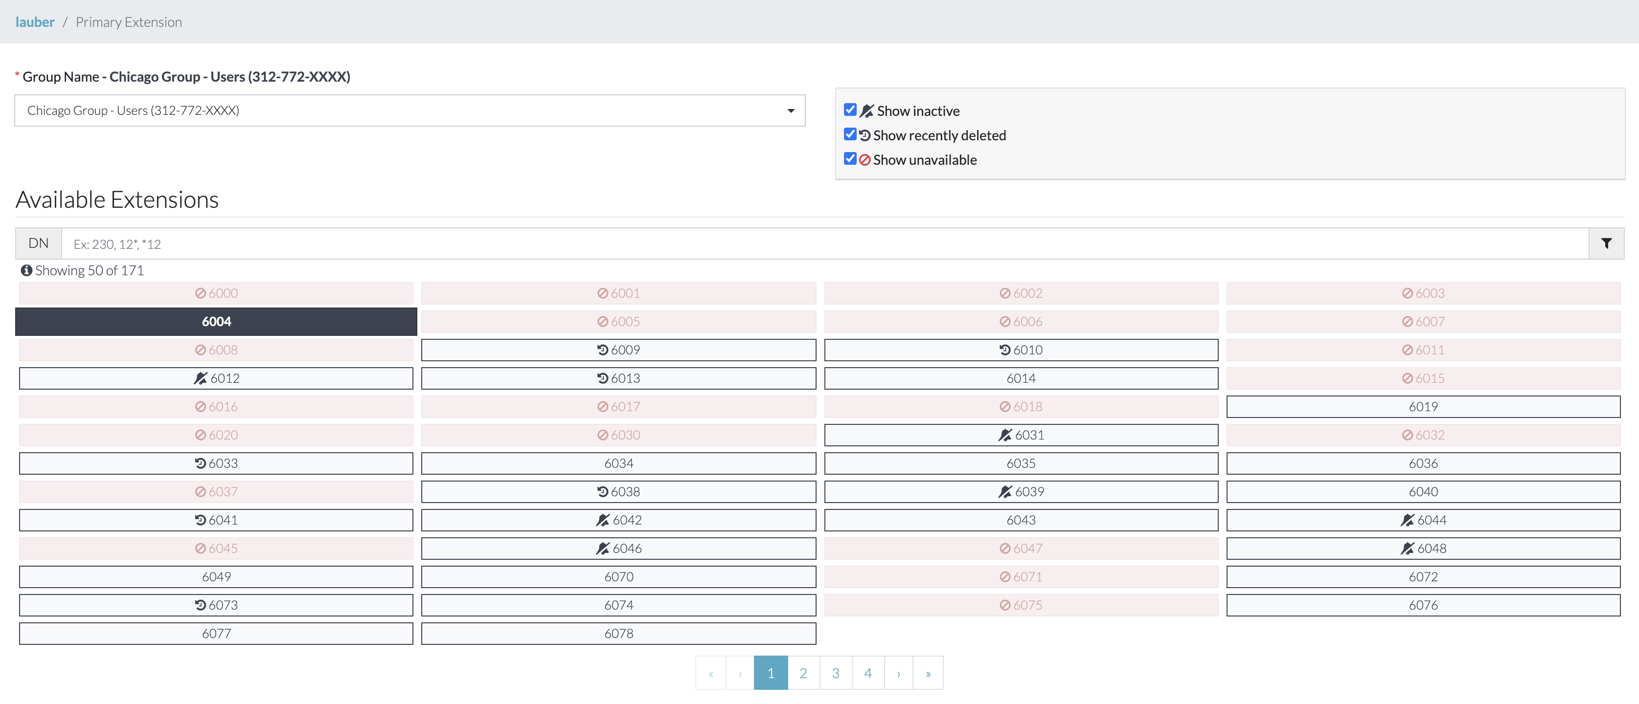The height and width of the screenshot is (704, 1639).
Task: Click the dropdown caret arrow of Group Name
Action: click(x=791, y=110)
